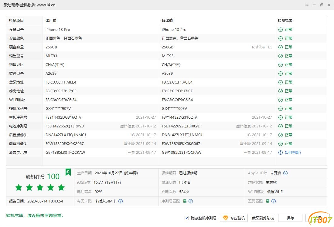
Task: Click factory rear camera serial DN81427LX1TQ1NMCJ
Action: pos(66,135)
